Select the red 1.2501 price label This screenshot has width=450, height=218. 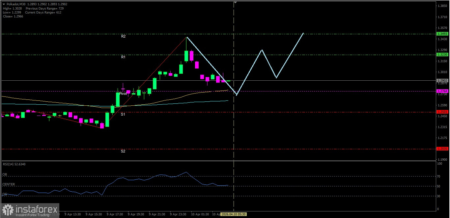(x=442, y=112)
